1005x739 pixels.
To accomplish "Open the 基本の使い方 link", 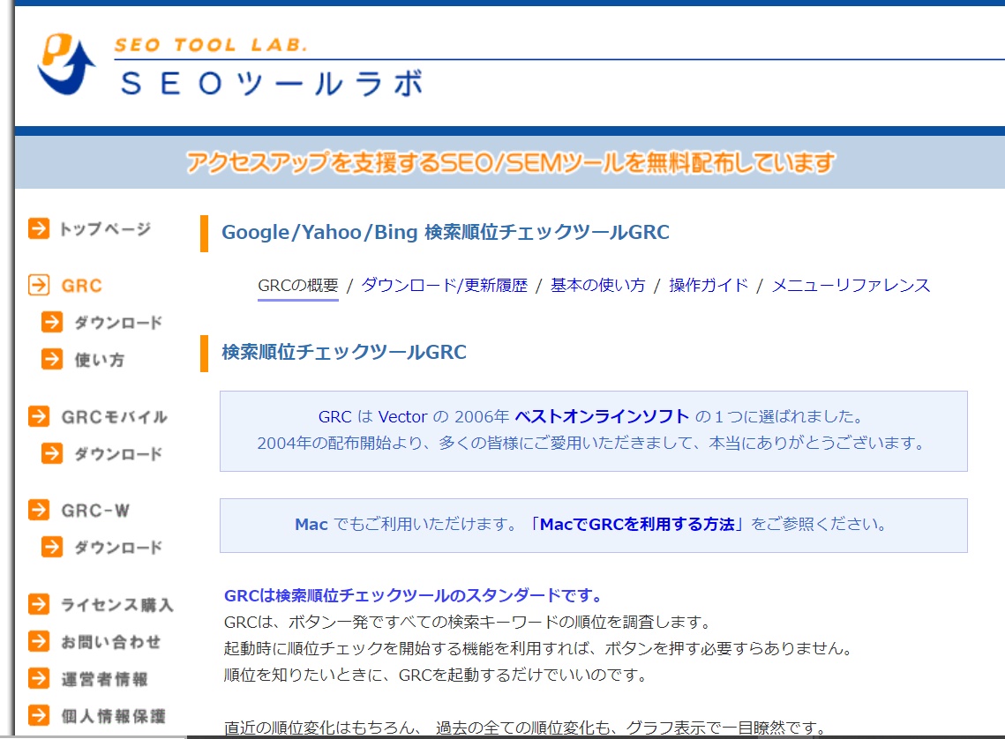I will (x=597, y=286).
